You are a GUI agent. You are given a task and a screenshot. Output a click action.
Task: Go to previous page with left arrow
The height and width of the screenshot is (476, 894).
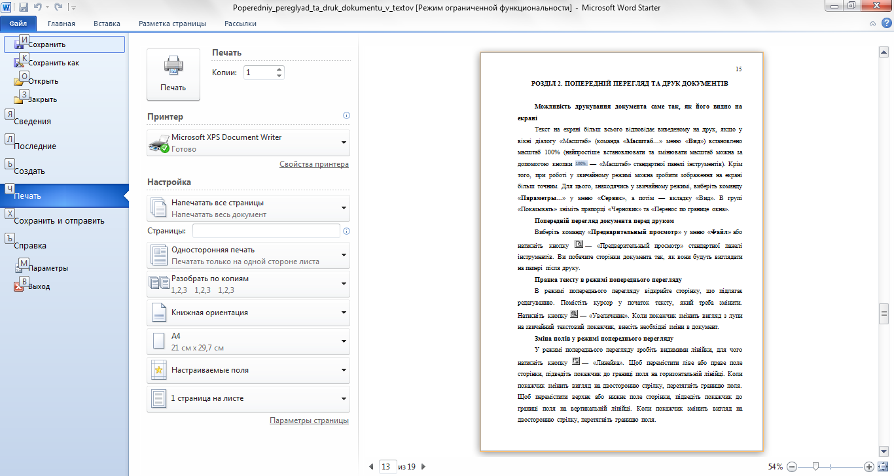point(372,467)
